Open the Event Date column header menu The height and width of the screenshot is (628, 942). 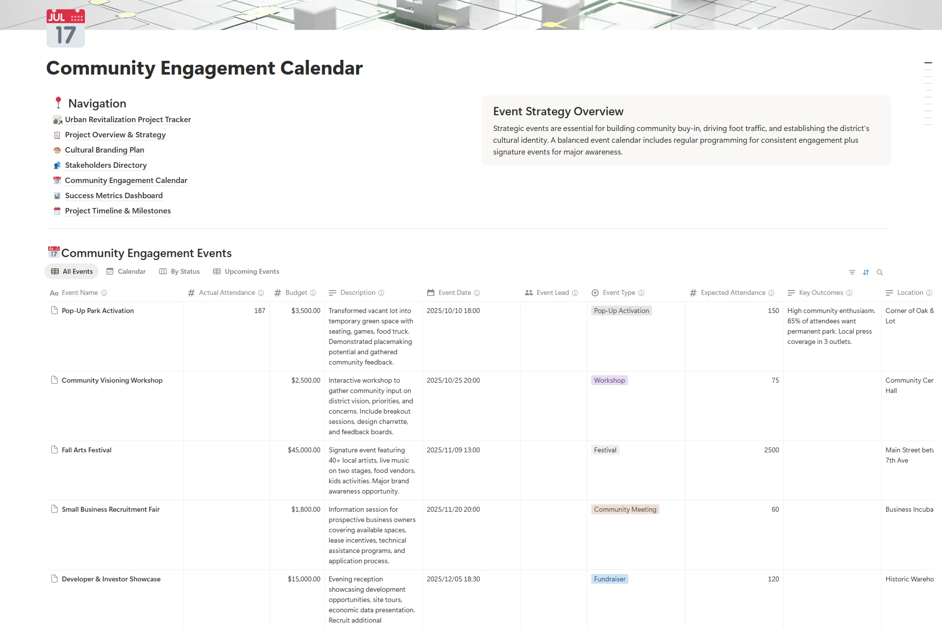(454, 293)
